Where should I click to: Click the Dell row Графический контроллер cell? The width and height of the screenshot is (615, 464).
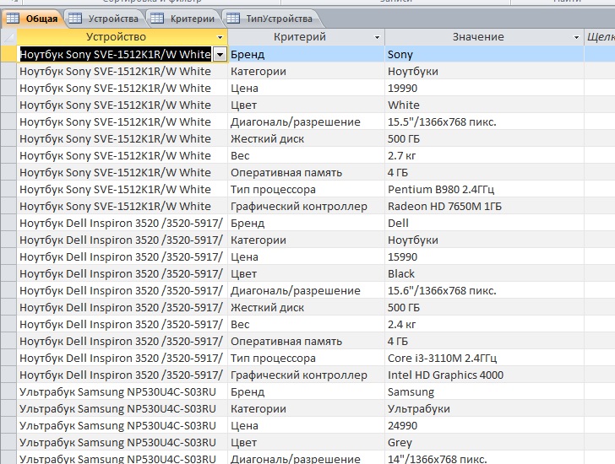click(x=306, y=375)
